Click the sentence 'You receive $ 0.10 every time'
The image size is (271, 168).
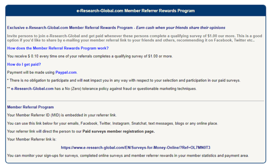[x=90, y=56]
